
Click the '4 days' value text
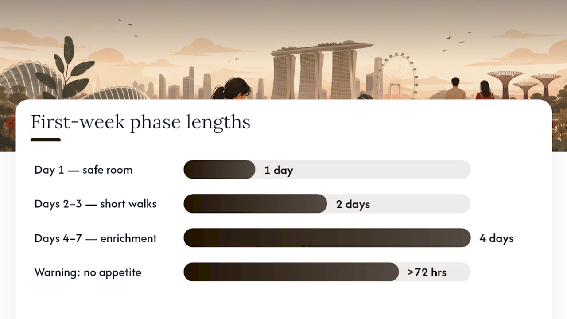pyautogui.click(x=497, y=238)
